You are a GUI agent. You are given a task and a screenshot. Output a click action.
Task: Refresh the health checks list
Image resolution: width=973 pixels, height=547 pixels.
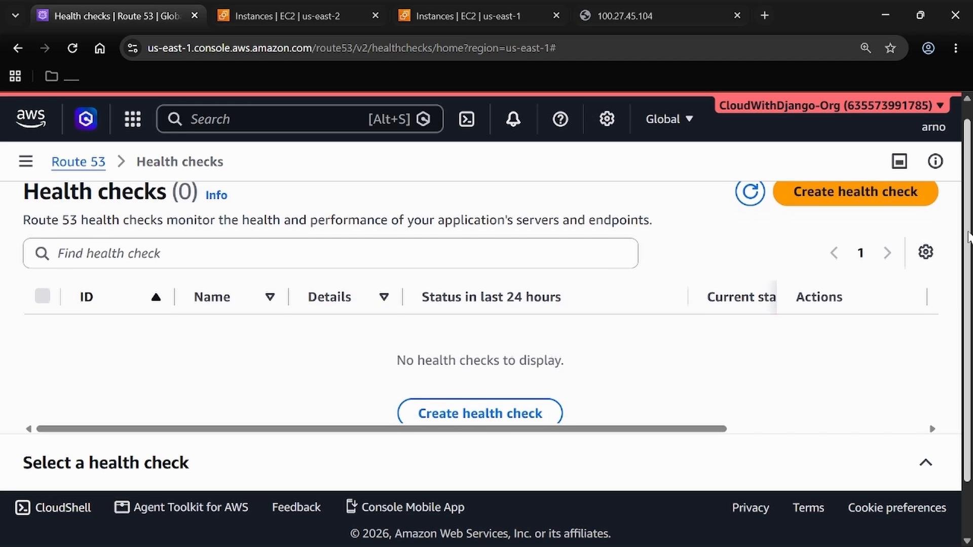click(750, 191)
